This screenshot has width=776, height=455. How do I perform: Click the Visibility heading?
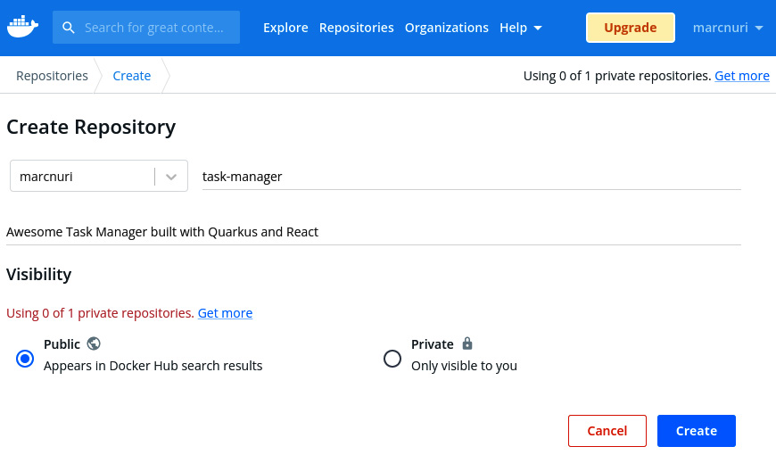coord(39,274)
